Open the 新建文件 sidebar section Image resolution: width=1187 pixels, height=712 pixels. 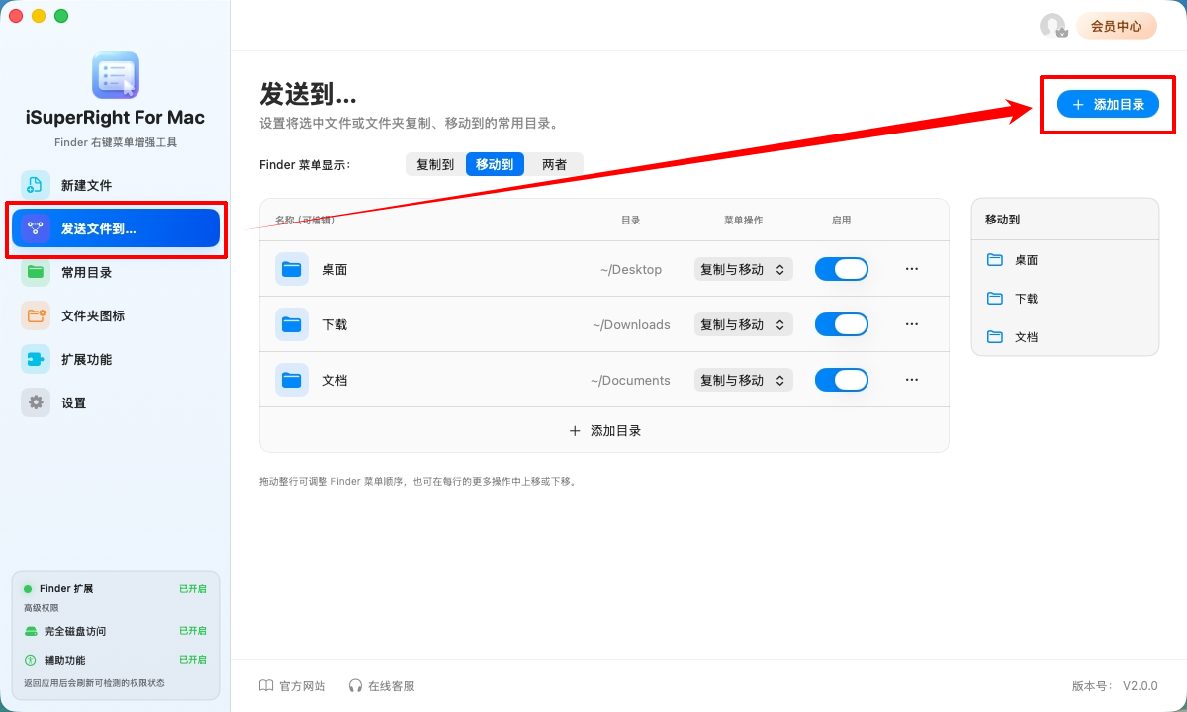coord(116,185)
